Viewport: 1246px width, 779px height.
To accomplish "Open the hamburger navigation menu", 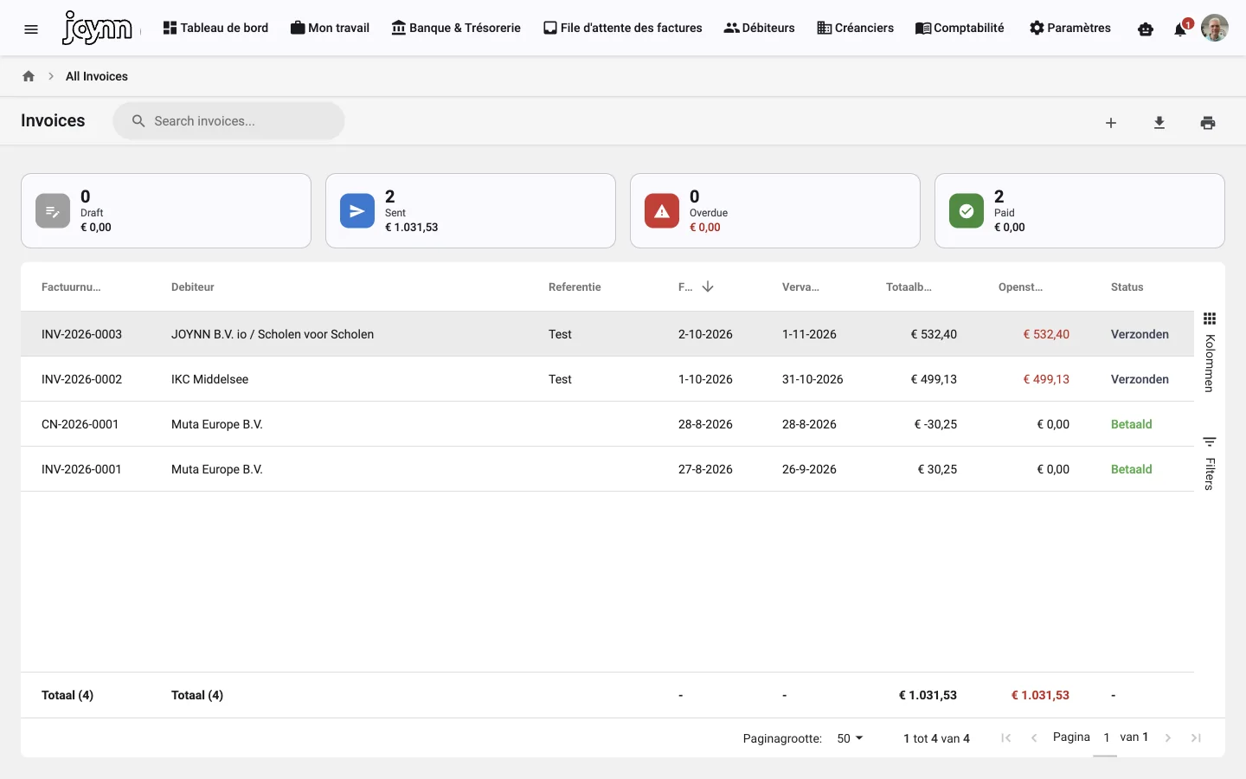I will click(x=31, y=29).
